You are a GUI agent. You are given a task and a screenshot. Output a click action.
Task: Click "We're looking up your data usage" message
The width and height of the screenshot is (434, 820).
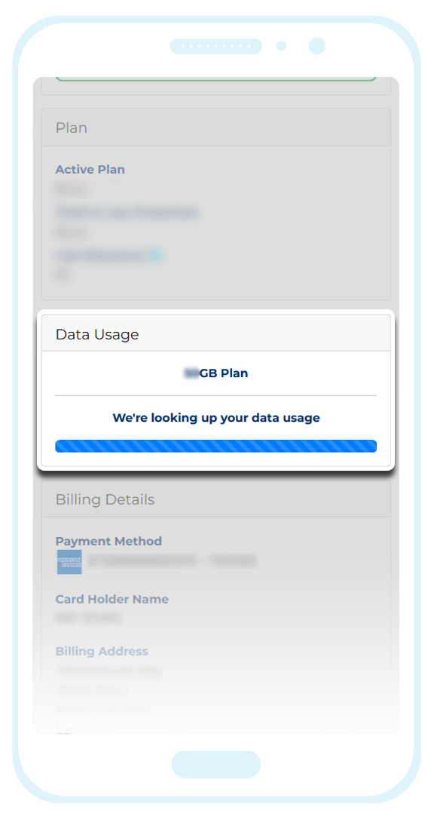(215, 418)
